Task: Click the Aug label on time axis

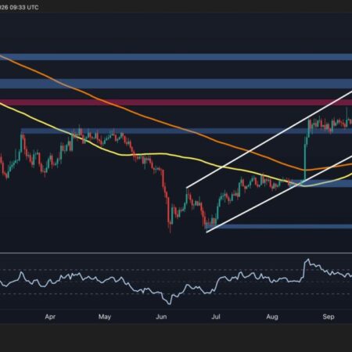Action: point(272,317)
